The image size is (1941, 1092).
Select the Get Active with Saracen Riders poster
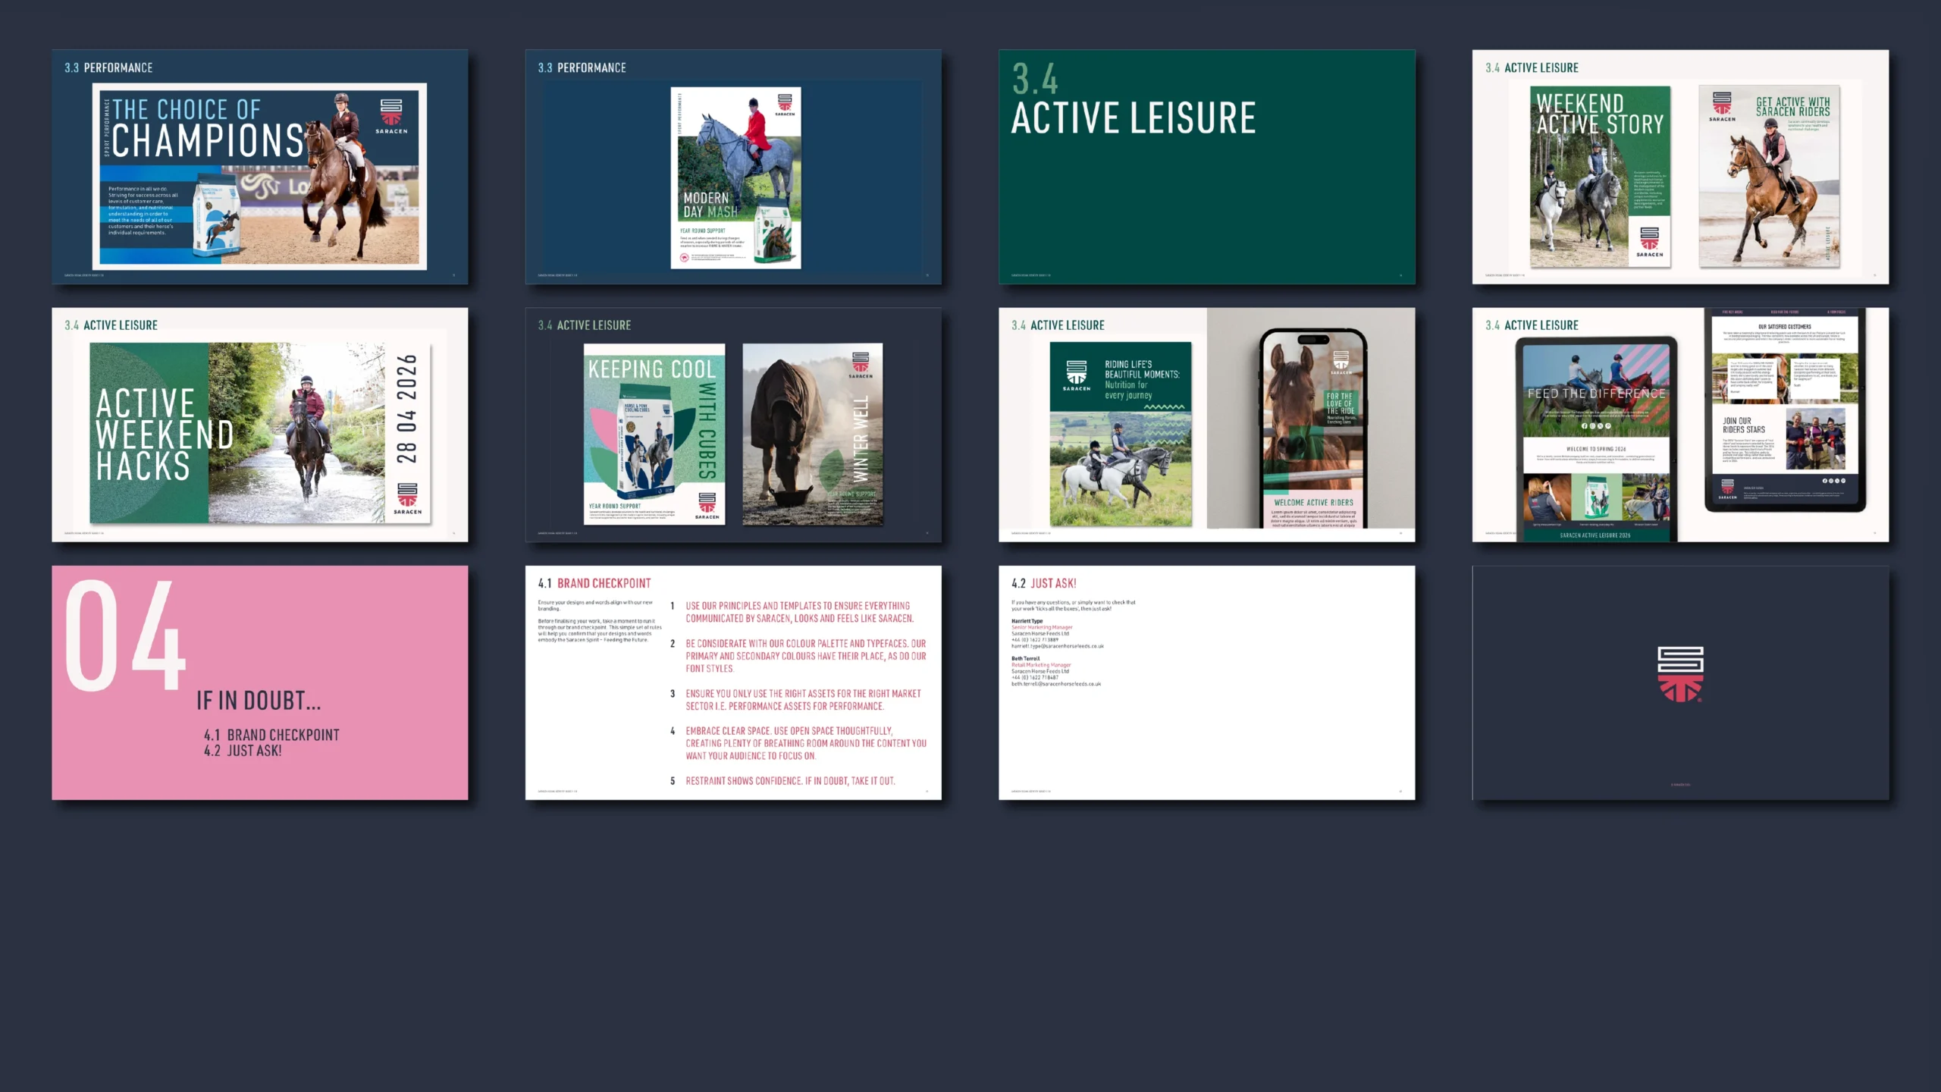[1770, 177]
